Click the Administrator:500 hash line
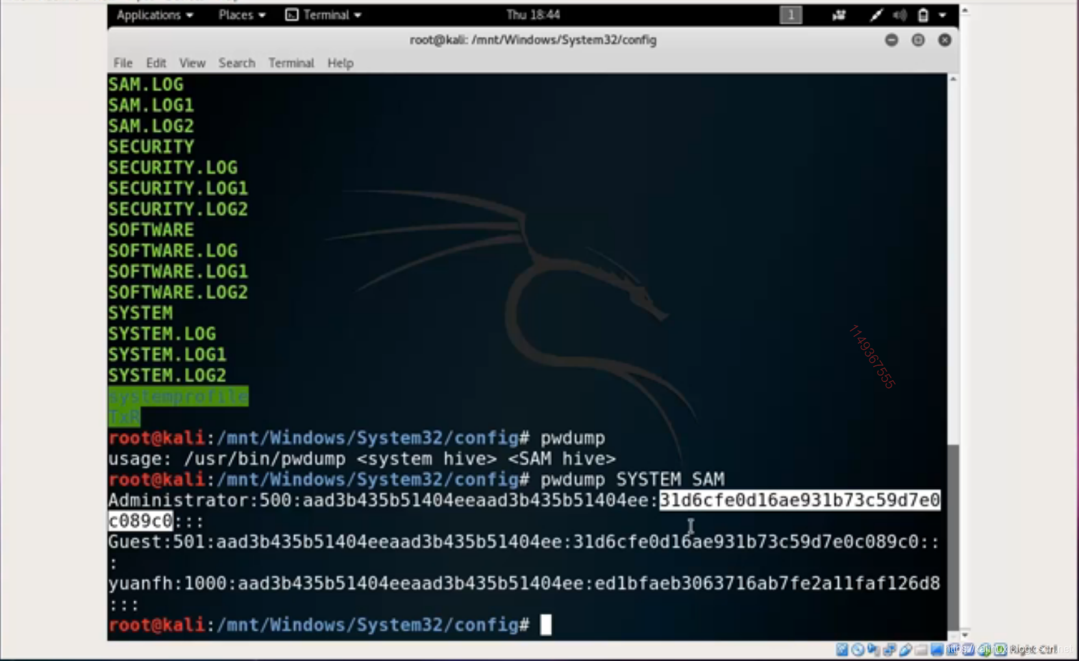This screenshot has width=1079, height=661. pyautogui.click(x=524, y=511)
